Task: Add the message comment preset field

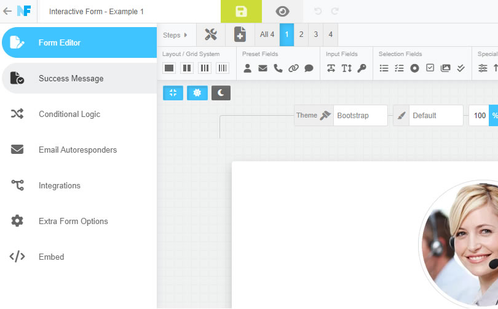Action: coord(309,68)
